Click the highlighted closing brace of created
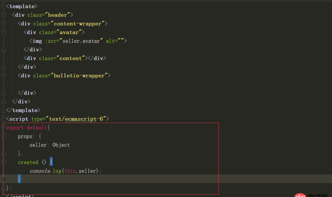The height and width of the screenshot is (197, 332). click(19, 179)
